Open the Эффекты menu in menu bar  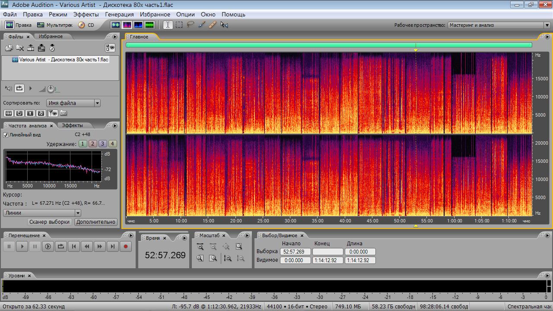[86, 14]
